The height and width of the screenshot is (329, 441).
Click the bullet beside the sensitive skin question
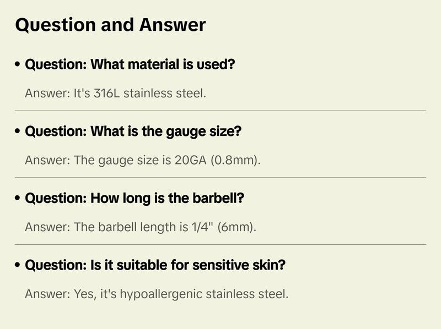18,266
